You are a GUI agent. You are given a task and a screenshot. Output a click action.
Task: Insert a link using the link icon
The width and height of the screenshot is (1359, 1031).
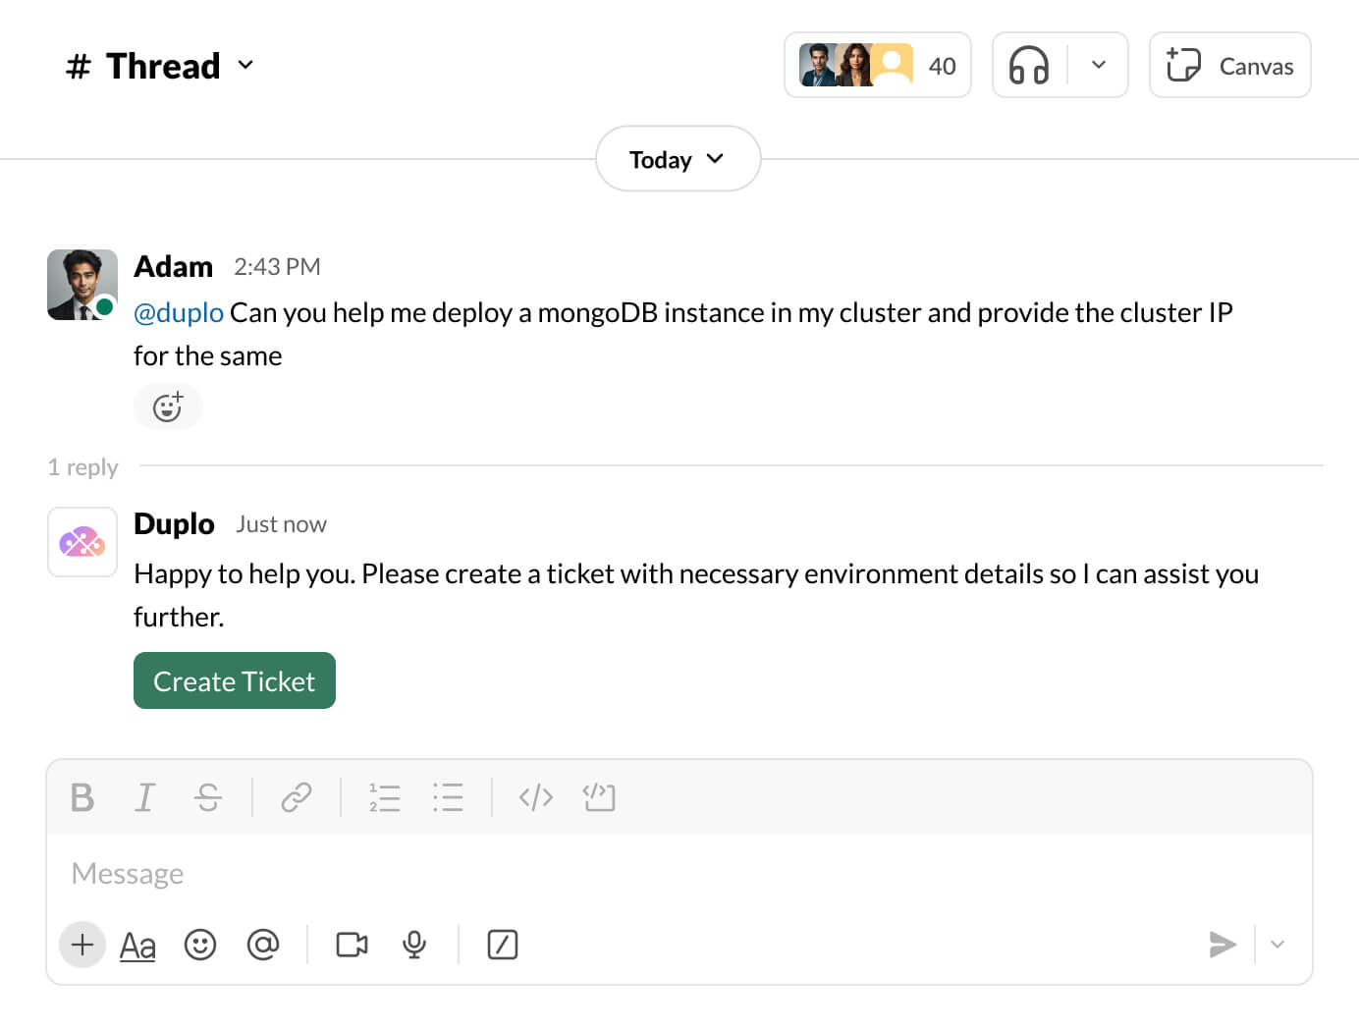coord(296,797)
